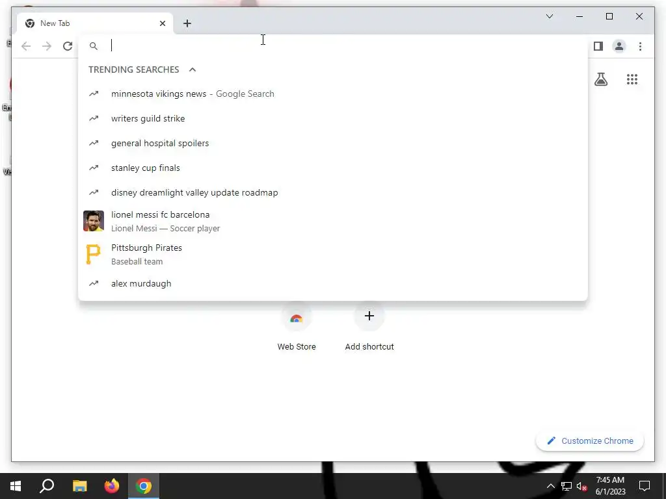Select writers guild strike suggestion

pos(333,118)
